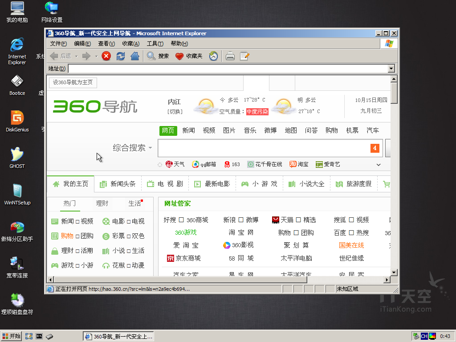Expand the address bar dropdown arrow
The height and width of the screenshot is (342, 456).
391,69
